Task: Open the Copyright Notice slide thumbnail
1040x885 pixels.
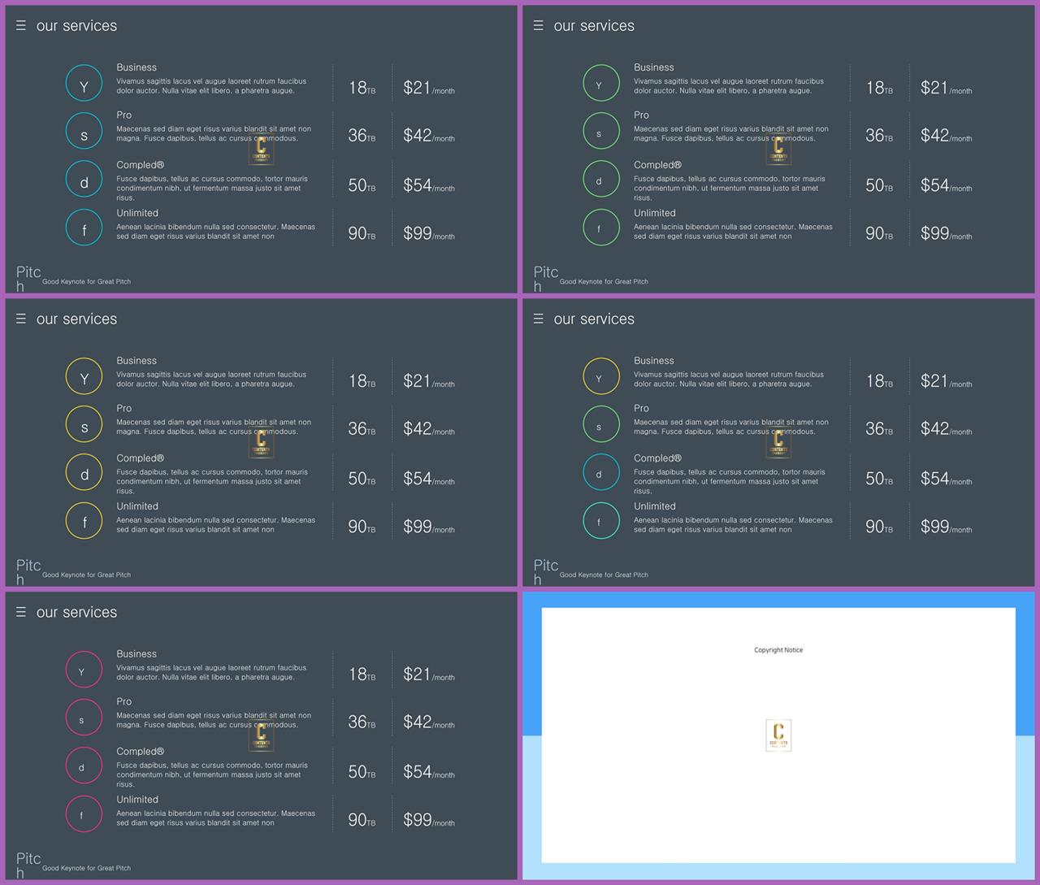Action: click(x=778, y=735)
